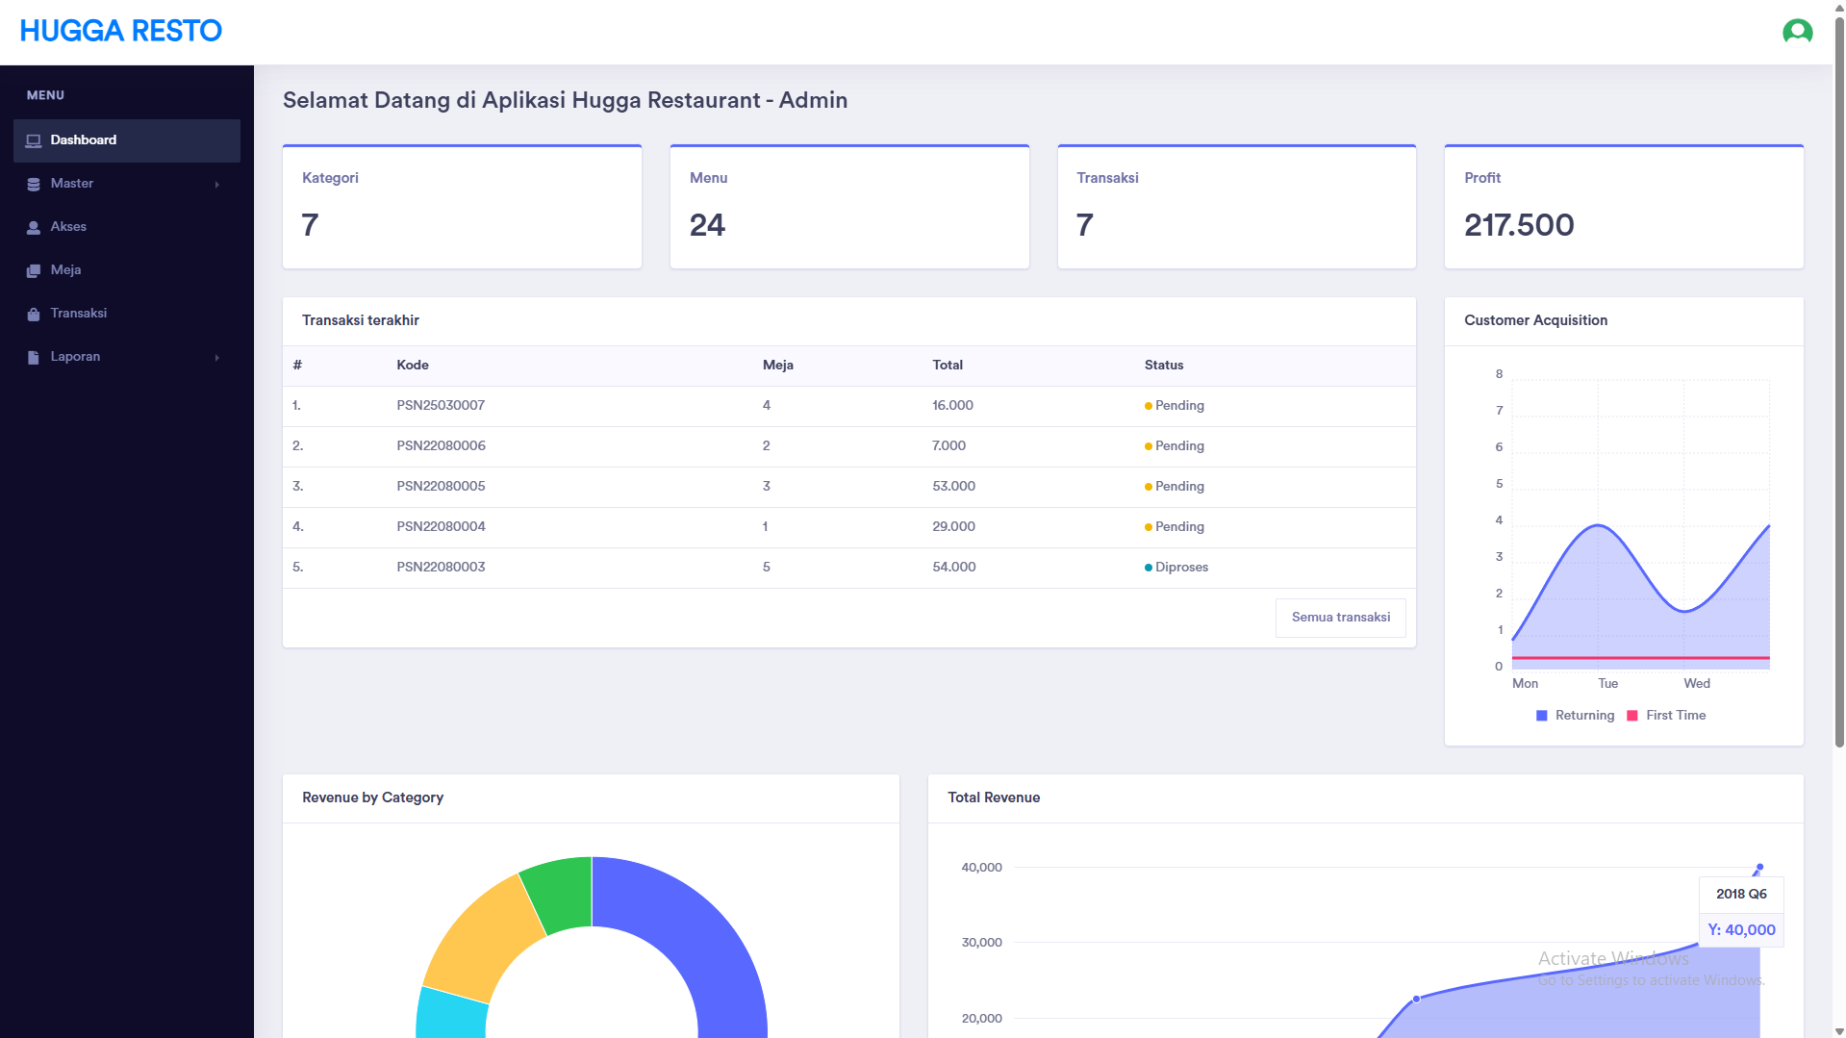
Task: Click the Akses user icon
Action: click(x=34, y=227)
